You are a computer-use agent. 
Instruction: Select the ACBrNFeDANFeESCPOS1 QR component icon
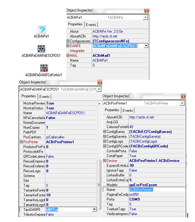[x=41, y=49]
